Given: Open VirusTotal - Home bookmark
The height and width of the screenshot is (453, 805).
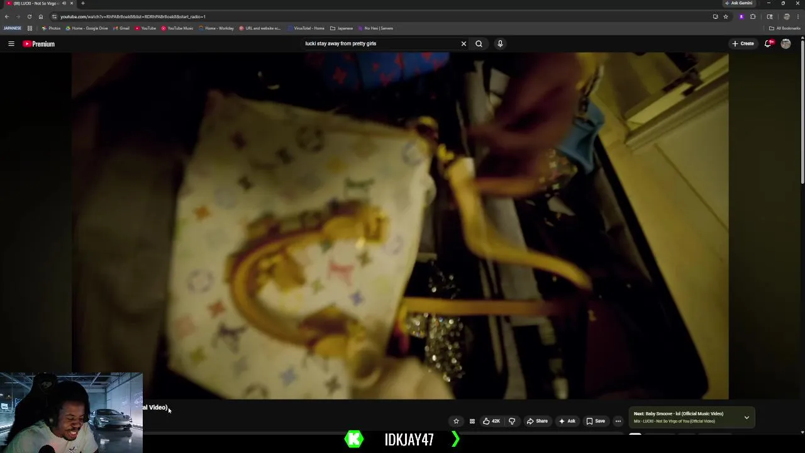Looking at the screenshot, I should [x=306, y=28].
